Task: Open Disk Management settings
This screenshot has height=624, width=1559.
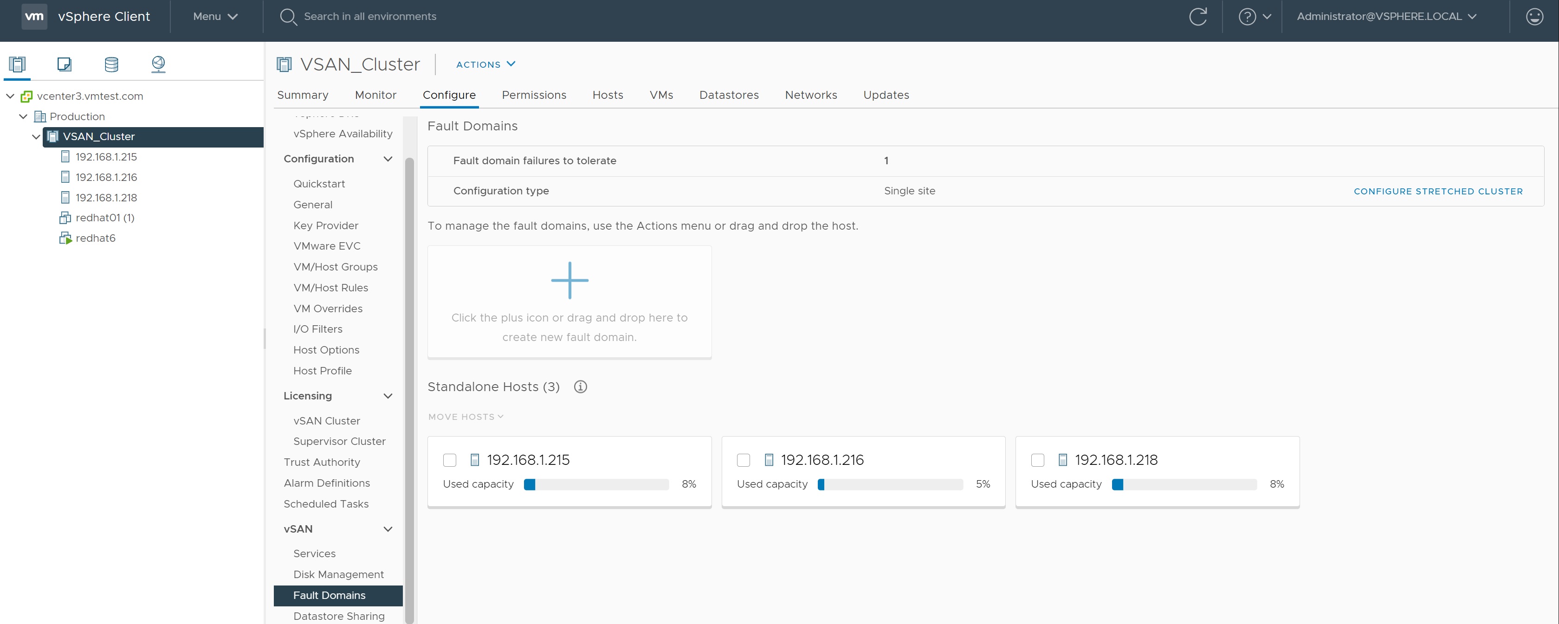Action: click(338, 574)
